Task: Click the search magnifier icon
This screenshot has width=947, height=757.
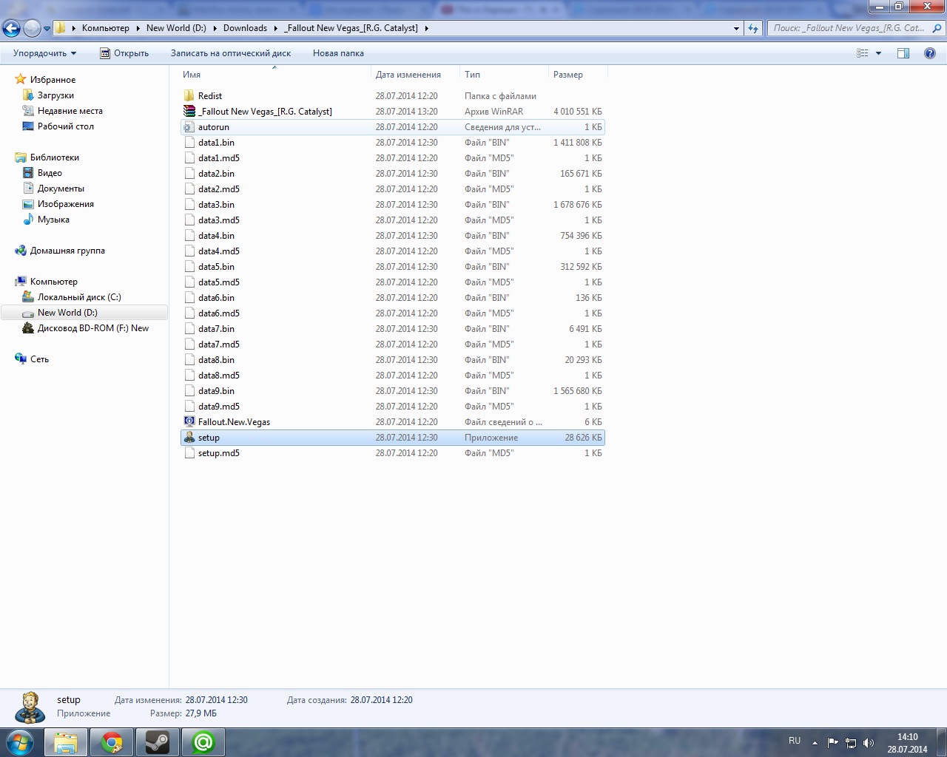Action: click(x=937, y=28)
